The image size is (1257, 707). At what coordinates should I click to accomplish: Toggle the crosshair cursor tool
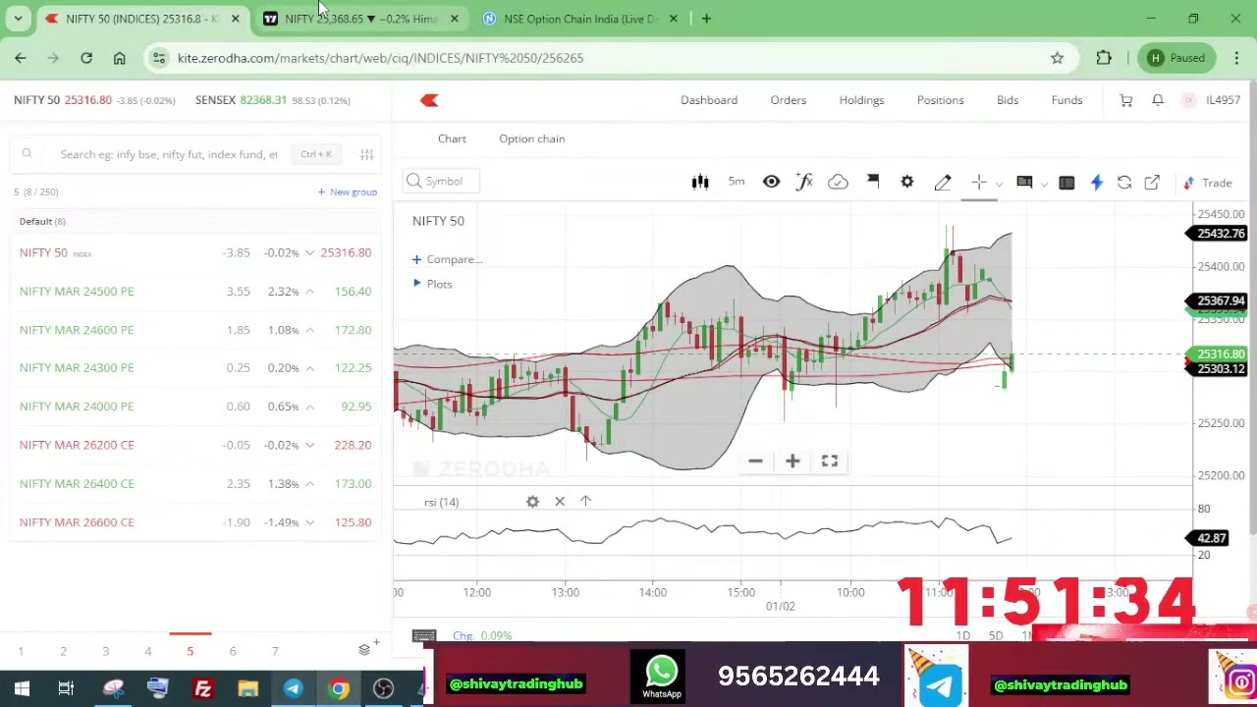point(979,182)
